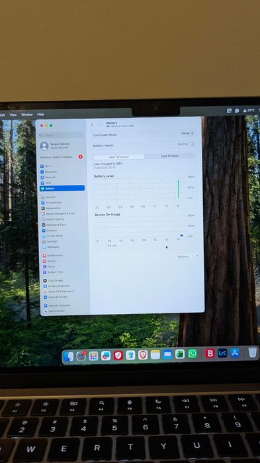This screenshot has width=260, height=463.
Task: Open Notes from the Dock
Action: click(x=155, y=354)
